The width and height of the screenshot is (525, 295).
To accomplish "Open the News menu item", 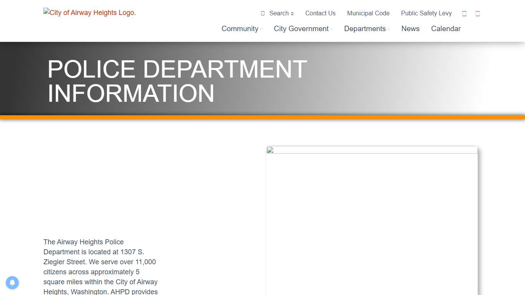I will click(410, 28).
